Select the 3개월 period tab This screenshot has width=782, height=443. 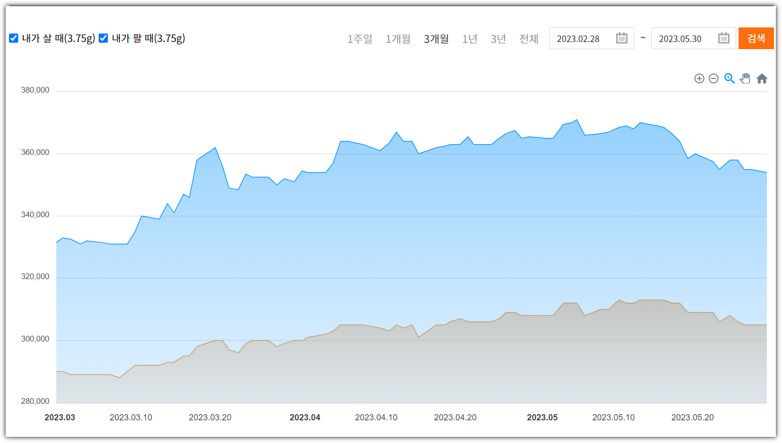(436, 39)
